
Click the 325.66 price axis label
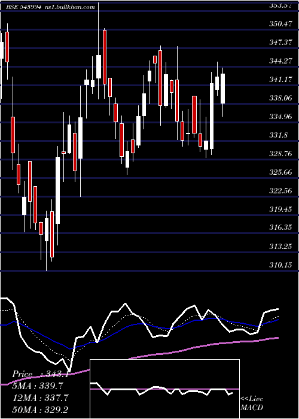(x=280, y=172)
